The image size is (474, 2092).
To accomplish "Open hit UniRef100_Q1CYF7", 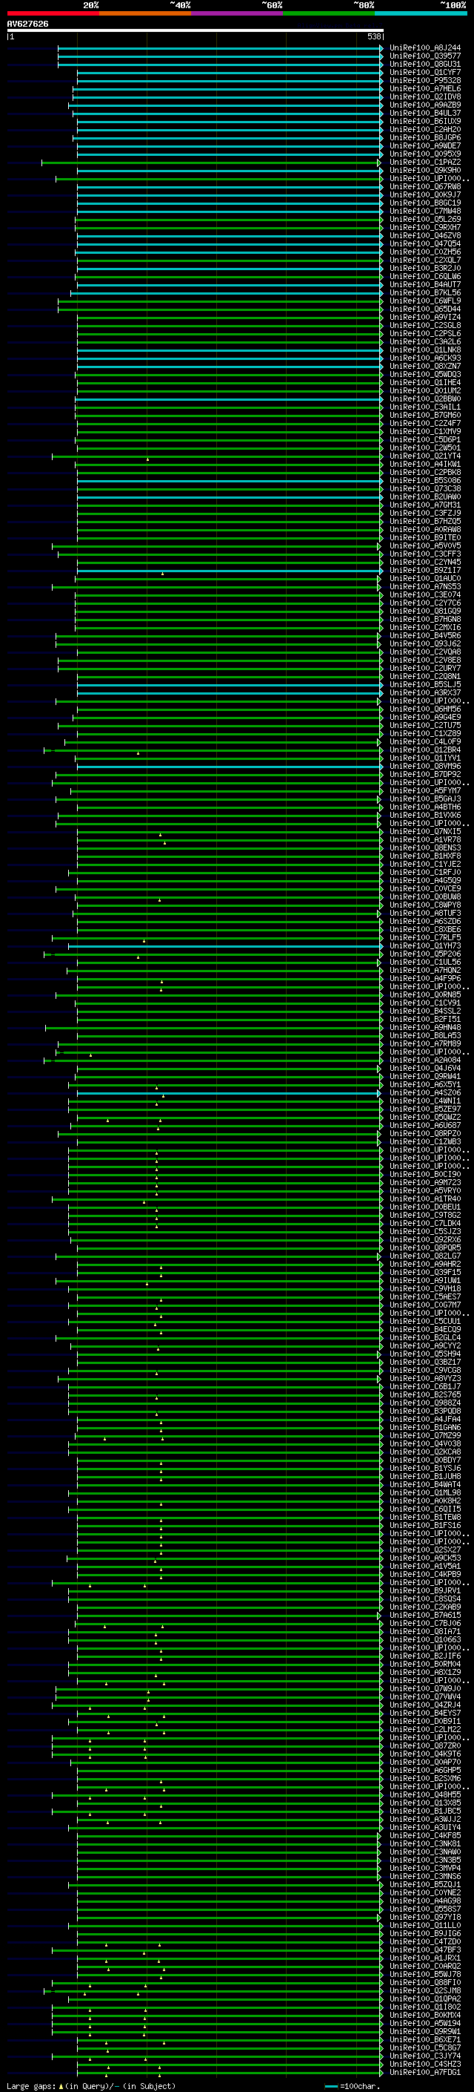I will (x=425, y=72).
